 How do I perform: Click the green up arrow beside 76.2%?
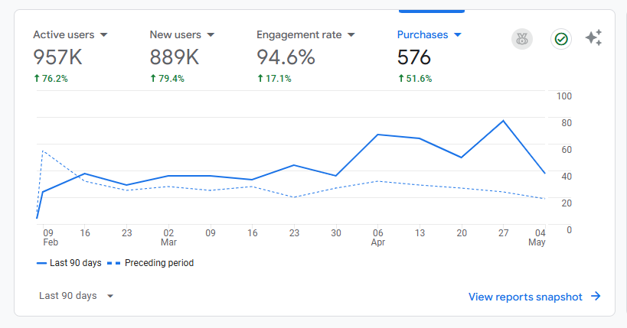point(36,78)
